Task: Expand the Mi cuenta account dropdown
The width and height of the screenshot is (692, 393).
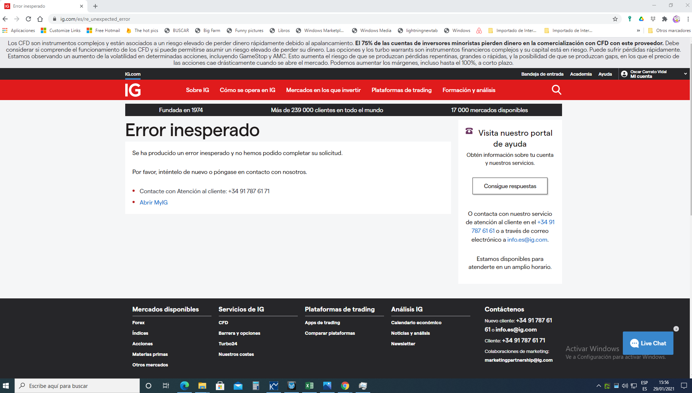Action: pyautogui.click(x=685, y=74)
